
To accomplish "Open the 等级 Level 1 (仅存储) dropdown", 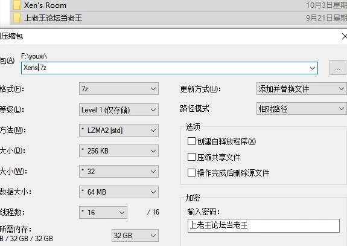I will 119,110.
